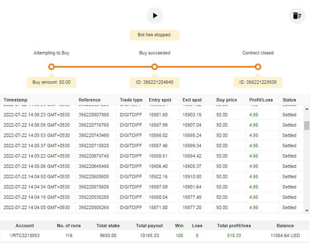The height and width of the screenshot is (247, 312).
Task: Select DIGITDIFF in the 14:05:22 row
Action: [131, 156]
